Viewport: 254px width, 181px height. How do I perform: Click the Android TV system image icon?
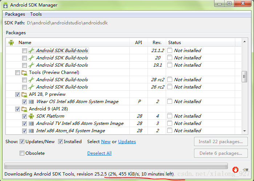[x=31, y=124]
